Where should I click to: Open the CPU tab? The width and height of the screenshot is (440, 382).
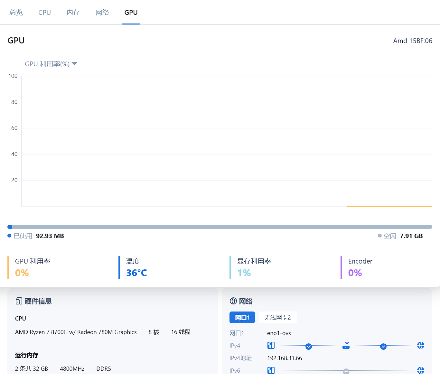point(44,12)
